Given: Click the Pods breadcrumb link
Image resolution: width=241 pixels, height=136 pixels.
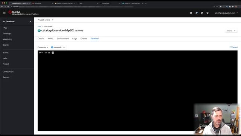Looking at the screenshot, I should coord(39,26).
